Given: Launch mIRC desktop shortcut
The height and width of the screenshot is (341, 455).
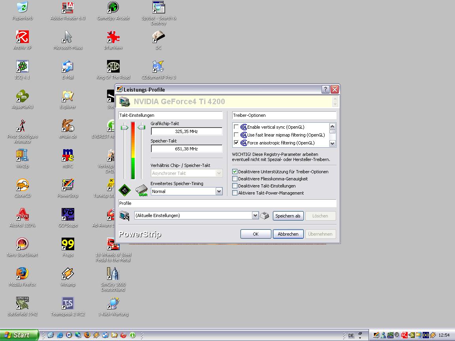Looking at the screenshot, I should point(68,155).
